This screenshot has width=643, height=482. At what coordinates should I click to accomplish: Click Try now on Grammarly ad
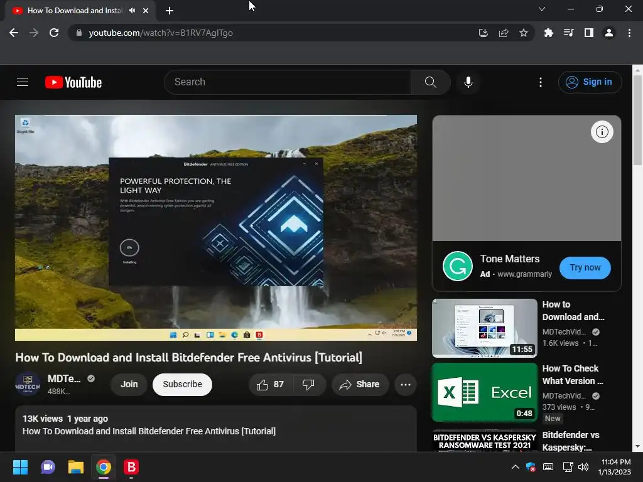[x=585, y=267]
